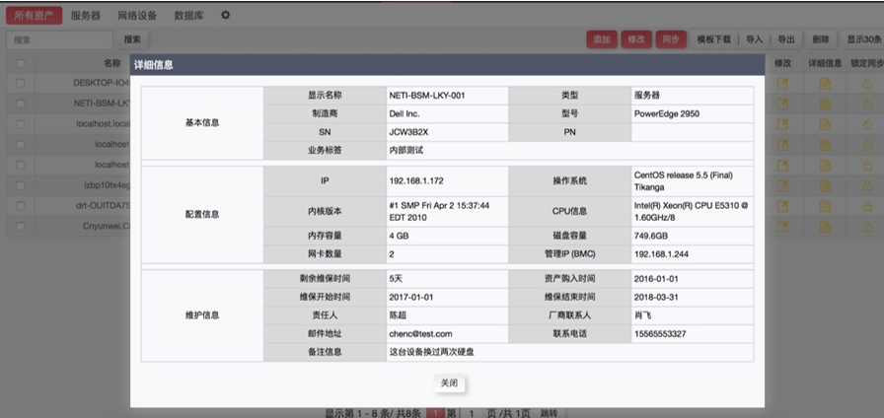Click edit icon in the last asset row
The image size is (884, 418).
[x=783, y=226]
